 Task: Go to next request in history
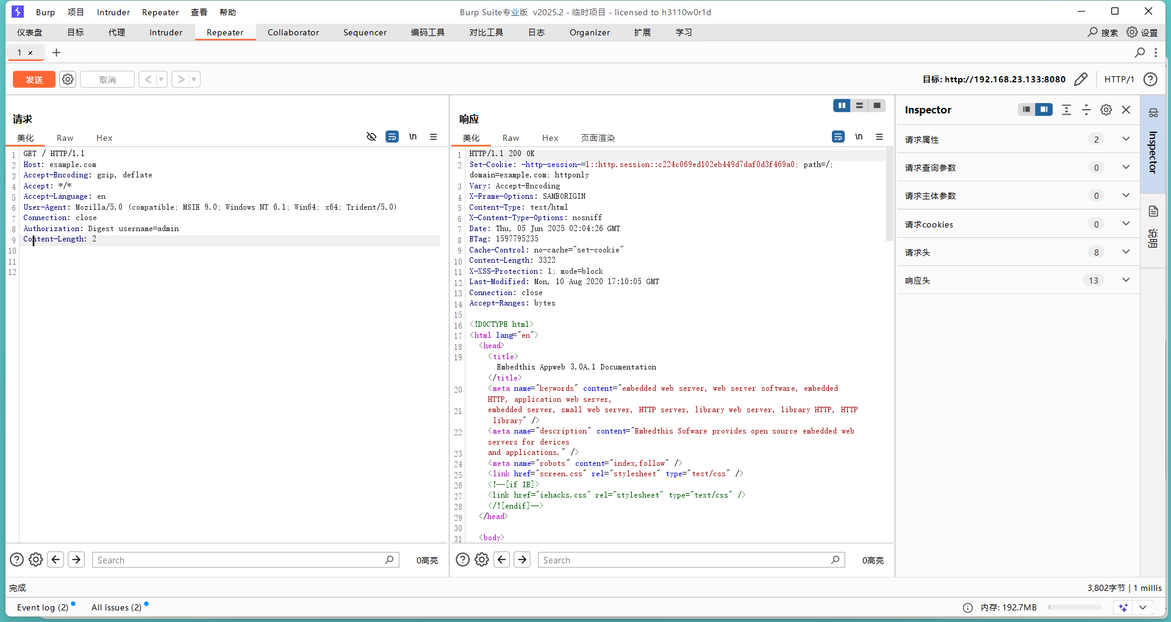[x=181, y=79]
